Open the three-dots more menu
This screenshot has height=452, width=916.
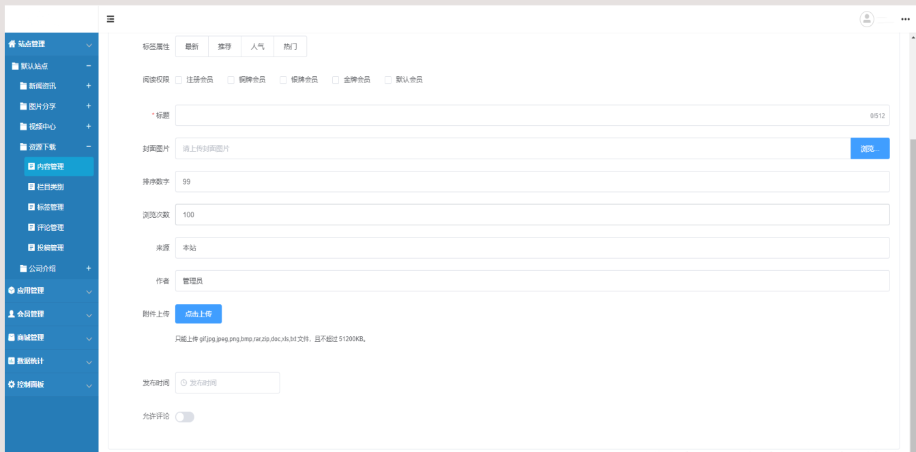point(905,19)
